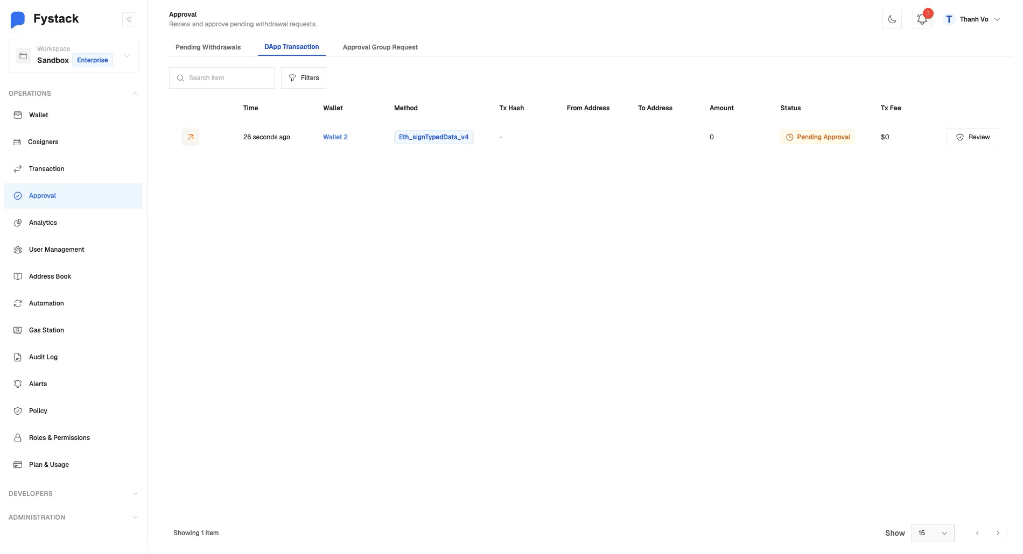Open Roles & Permissions page
The width and height of the screenshot is (1023, 554).
pos(73,438)
